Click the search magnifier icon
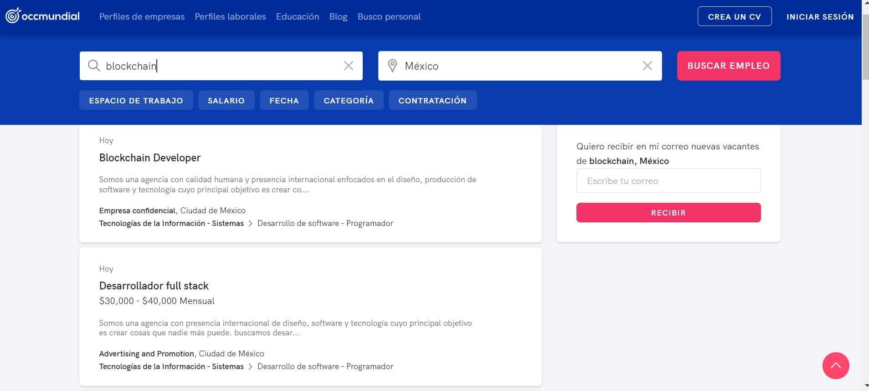Viewport: 869px width, 391px height. pos(94,66)
